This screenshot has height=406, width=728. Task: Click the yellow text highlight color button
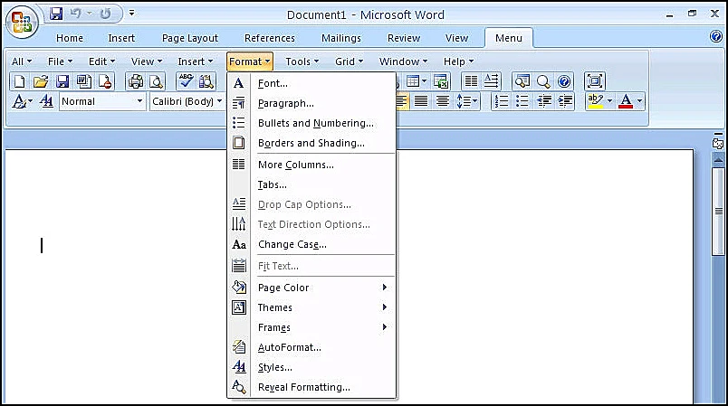pos(595,101)
